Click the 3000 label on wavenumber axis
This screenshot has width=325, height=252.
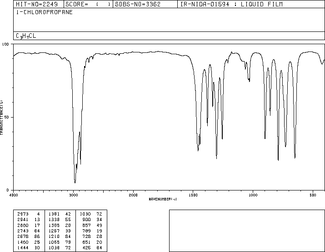coord(73,195)
